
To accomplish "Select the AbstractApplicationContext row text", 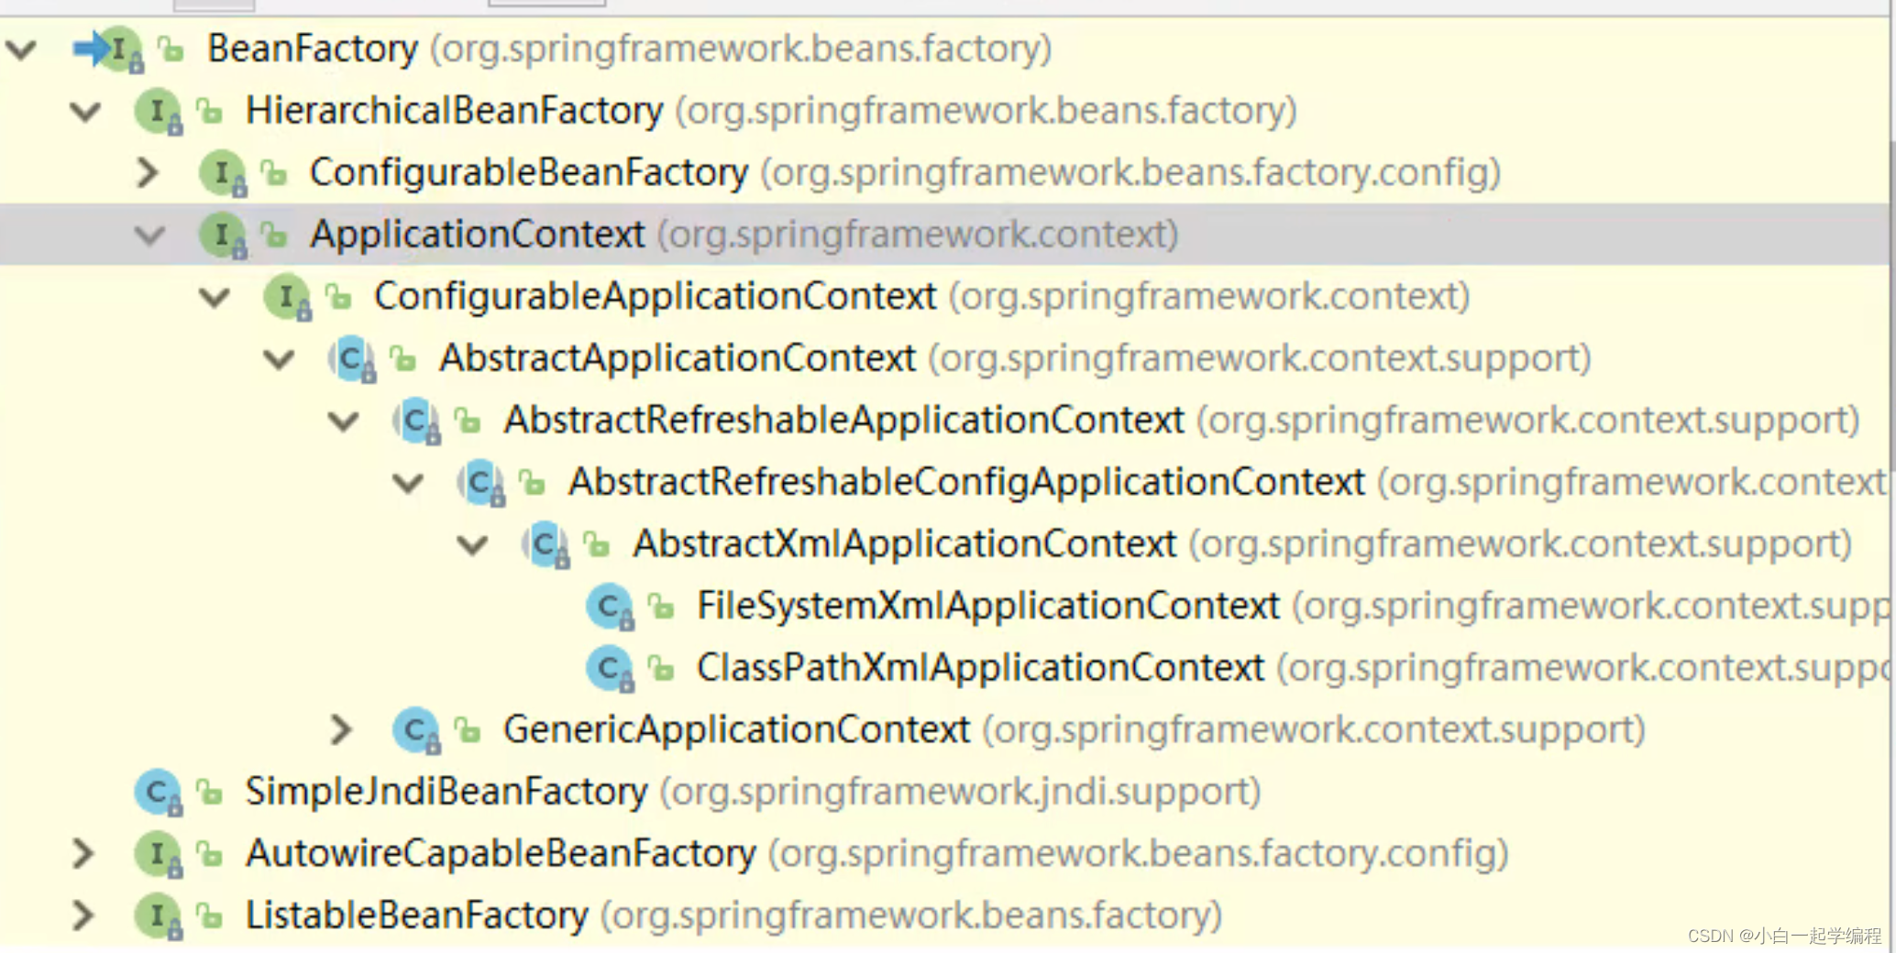I will (x=1015, y=358).
